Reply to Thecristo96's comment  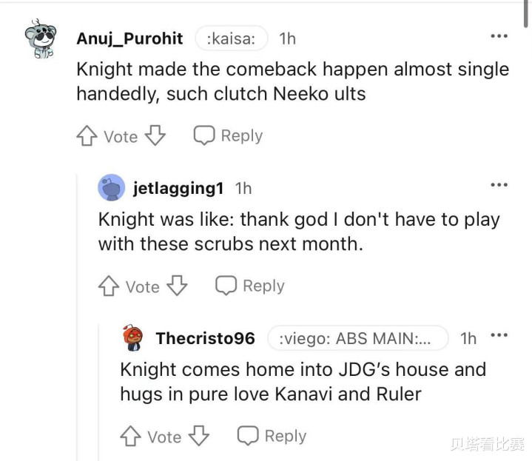click(272, 437)
